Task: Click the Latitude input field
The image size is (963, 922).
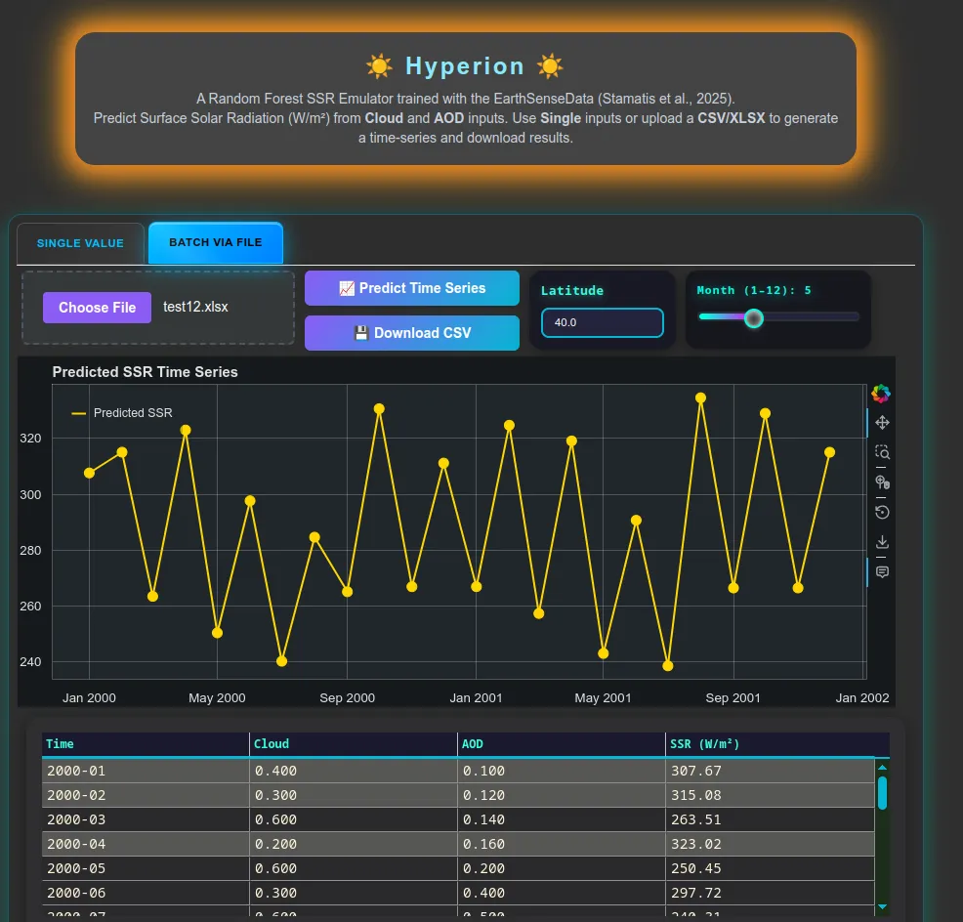Action: [x=602, y=322]
